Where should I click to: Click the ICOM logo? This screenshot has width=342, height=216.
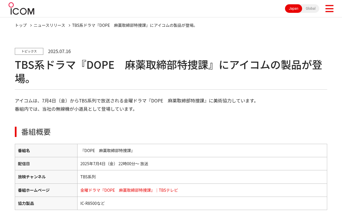coord(21,9)
